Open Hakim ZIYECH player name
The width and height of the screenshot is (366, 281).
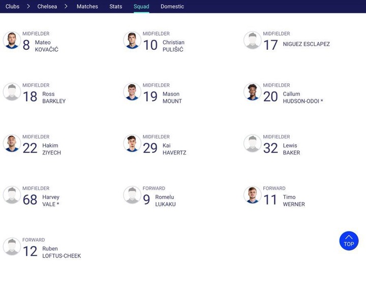(x=51, y=149)
